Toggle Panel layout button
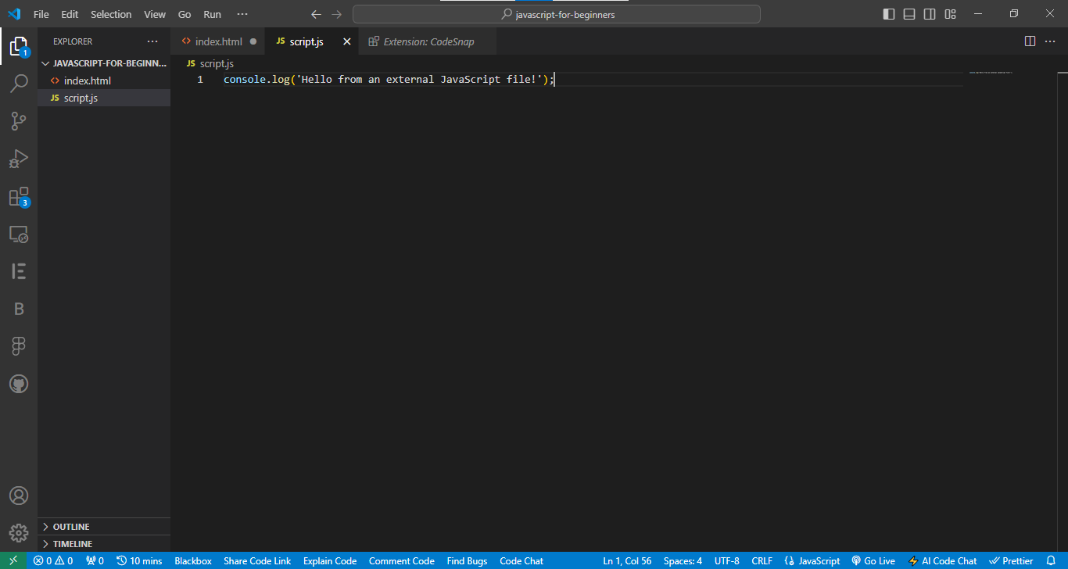1068x569 pixels. click(x=909, y=14)
